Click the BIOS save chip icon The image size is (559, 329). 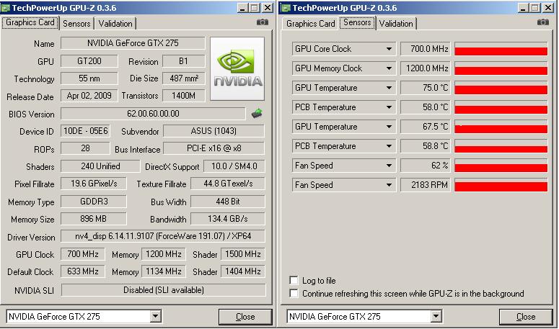[257, 114]
